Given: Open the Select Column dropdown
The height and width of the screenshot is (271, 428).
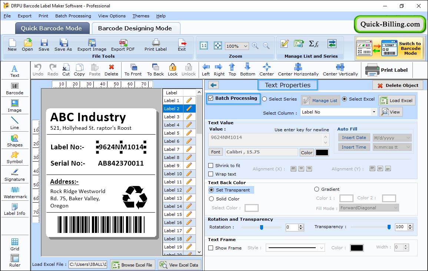Looking at the screenshot, I should pyautogui.click(x=374, y=112).
